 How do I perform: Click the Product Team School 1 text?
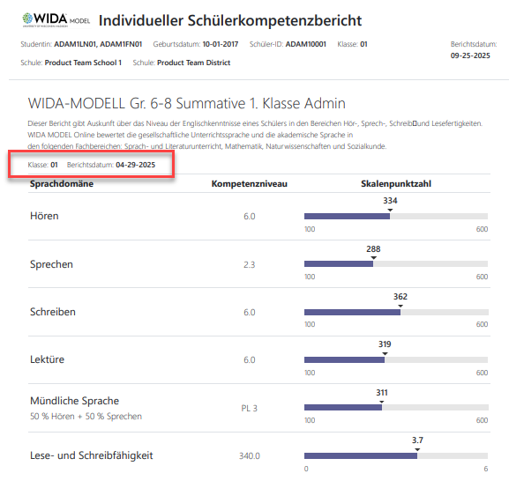pos(83,63)
